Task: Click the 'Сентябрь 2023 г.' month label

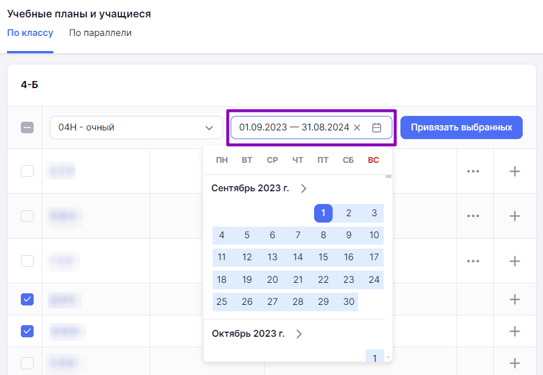Action: (x=250, y=188)
